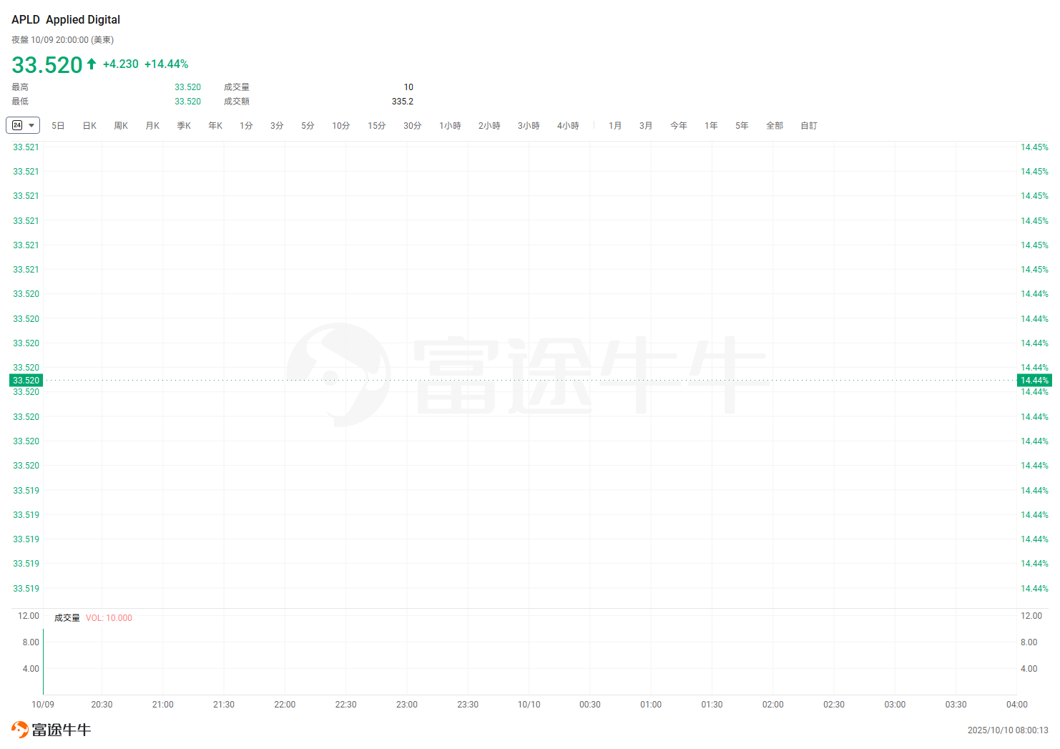Open 自訂 custom range option
1060x749 pixels.
(x=809, y=126)
